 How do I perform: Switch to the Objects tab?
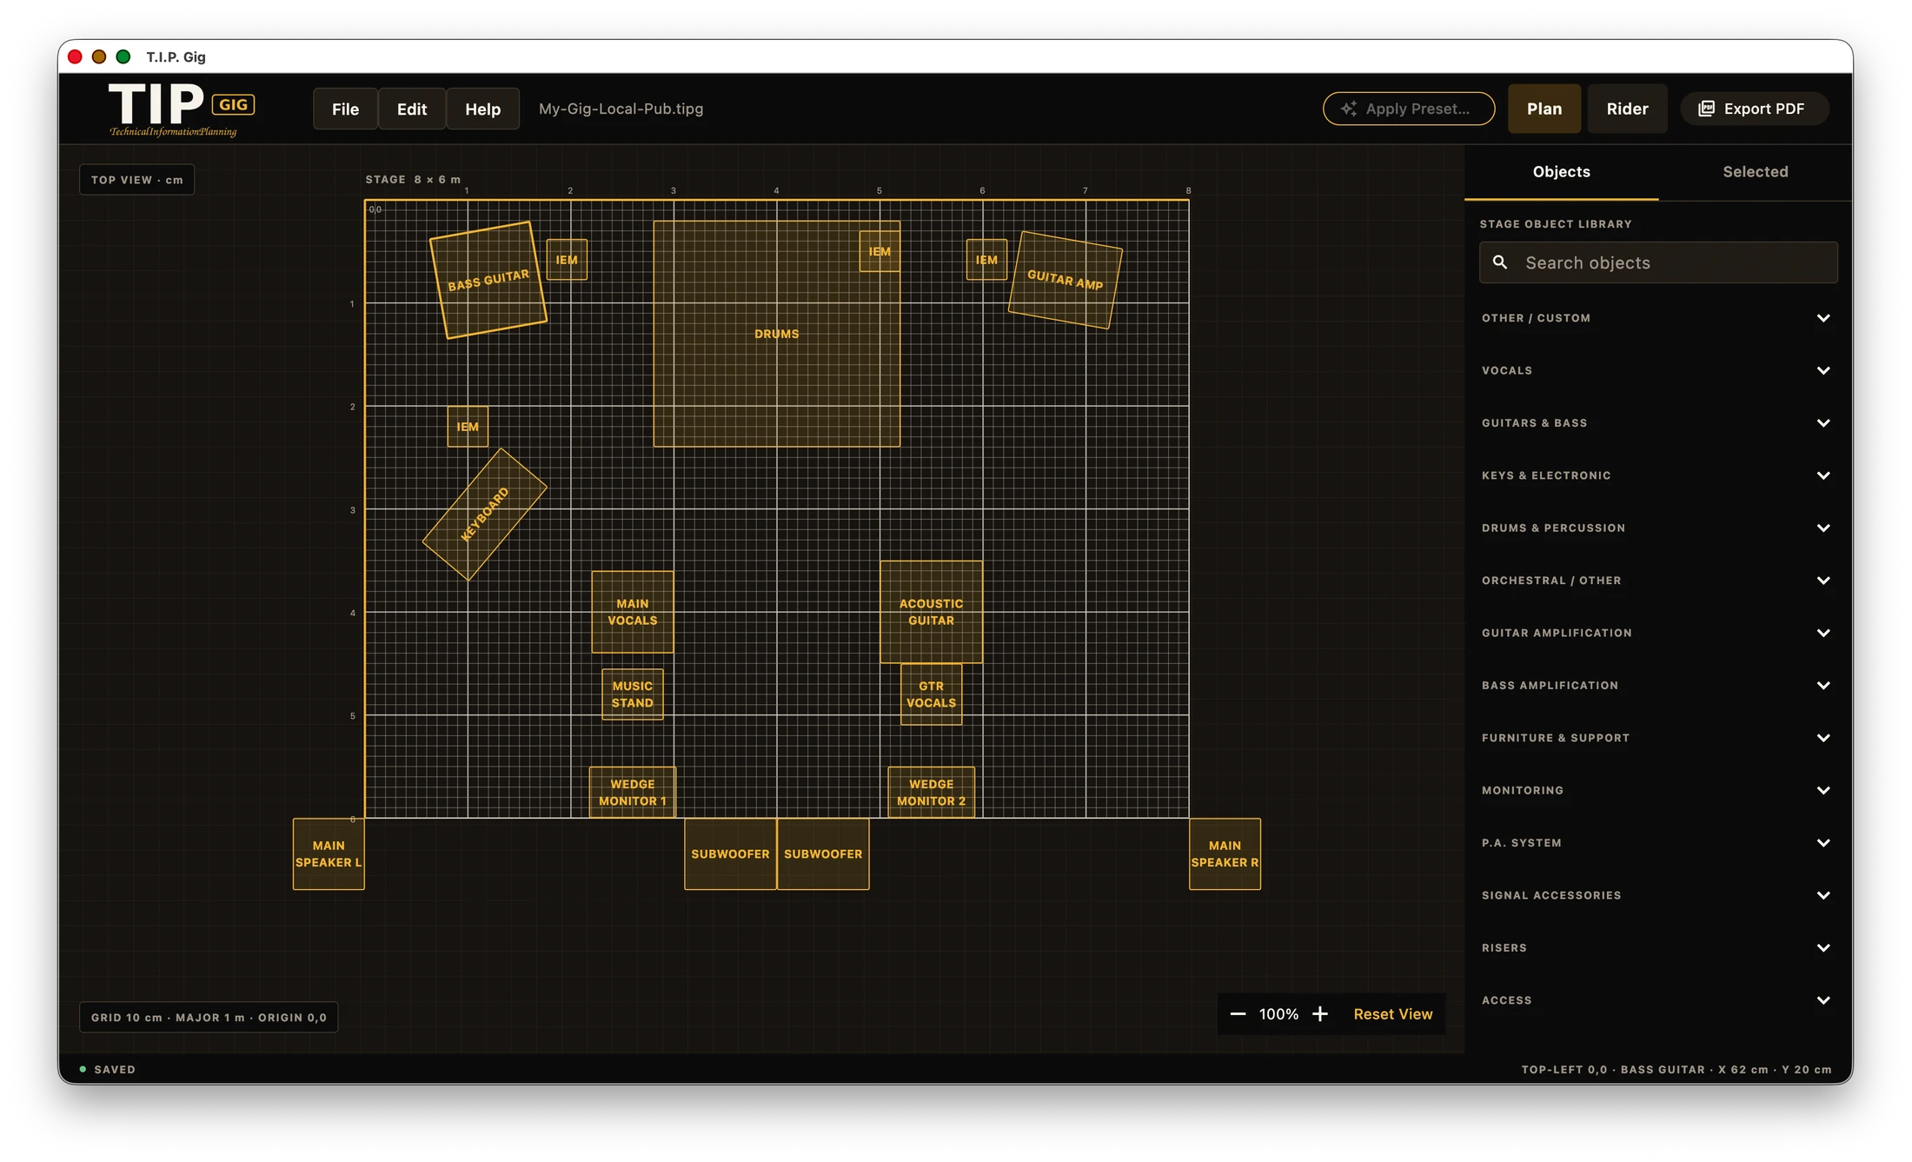pyautogui.click(x=1561, y=172)
